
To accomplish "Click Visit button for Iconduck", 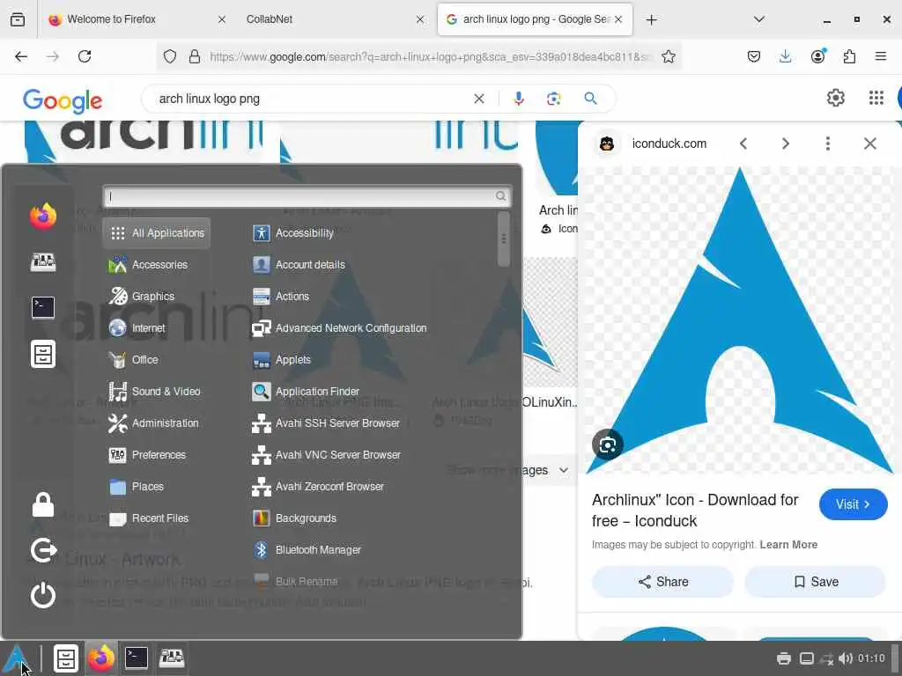I will pos(853,504).
